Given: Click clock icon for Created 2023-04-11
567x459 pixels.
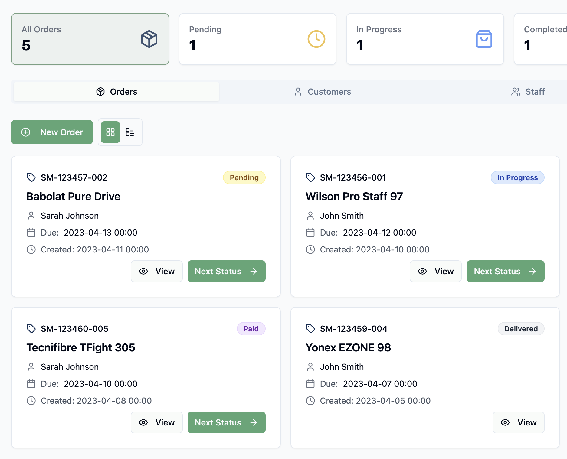Looking at the screenshot, I should pyautogui.click(x=31, y=249).
